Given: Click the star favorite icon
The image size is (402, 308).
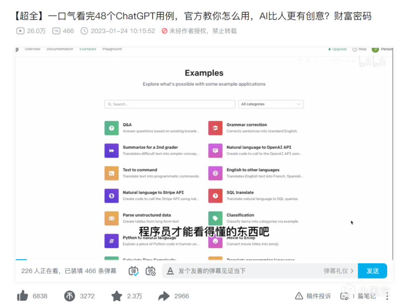Looking at the screenshot, I should pyautogui.click(x=117, y=296).
